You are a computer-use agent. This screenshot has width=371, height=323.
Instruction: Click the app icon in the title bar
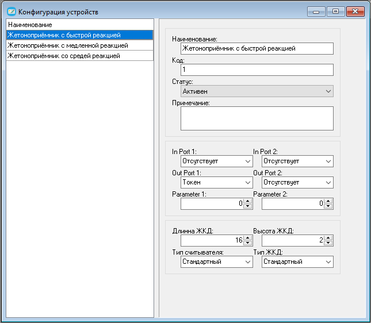[12, 11]
